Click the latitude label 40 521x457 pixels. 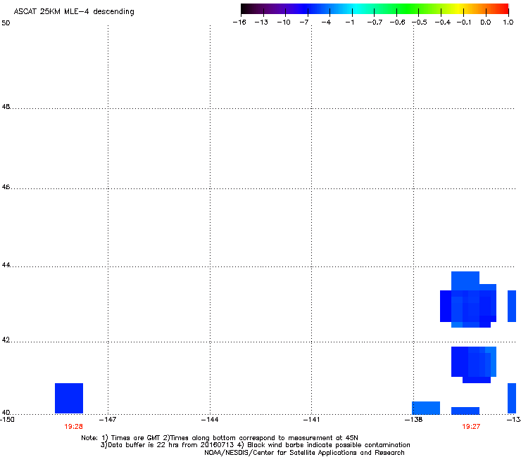pyautogui.click(x=6, y=412)
